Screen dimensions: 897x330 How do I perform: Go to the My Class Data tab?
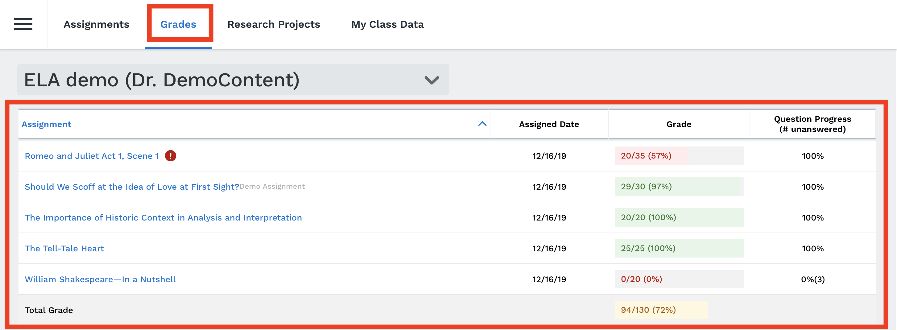click(x=387, y=24)
